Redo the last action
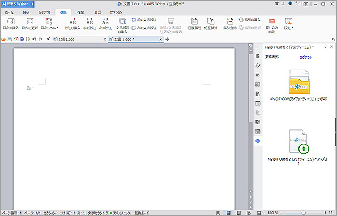This screenshot has height=216, width=337. (x=40, y=39)
